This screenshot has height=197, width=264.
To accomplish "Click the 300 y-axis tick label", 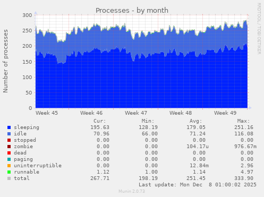I will (27, 15).
